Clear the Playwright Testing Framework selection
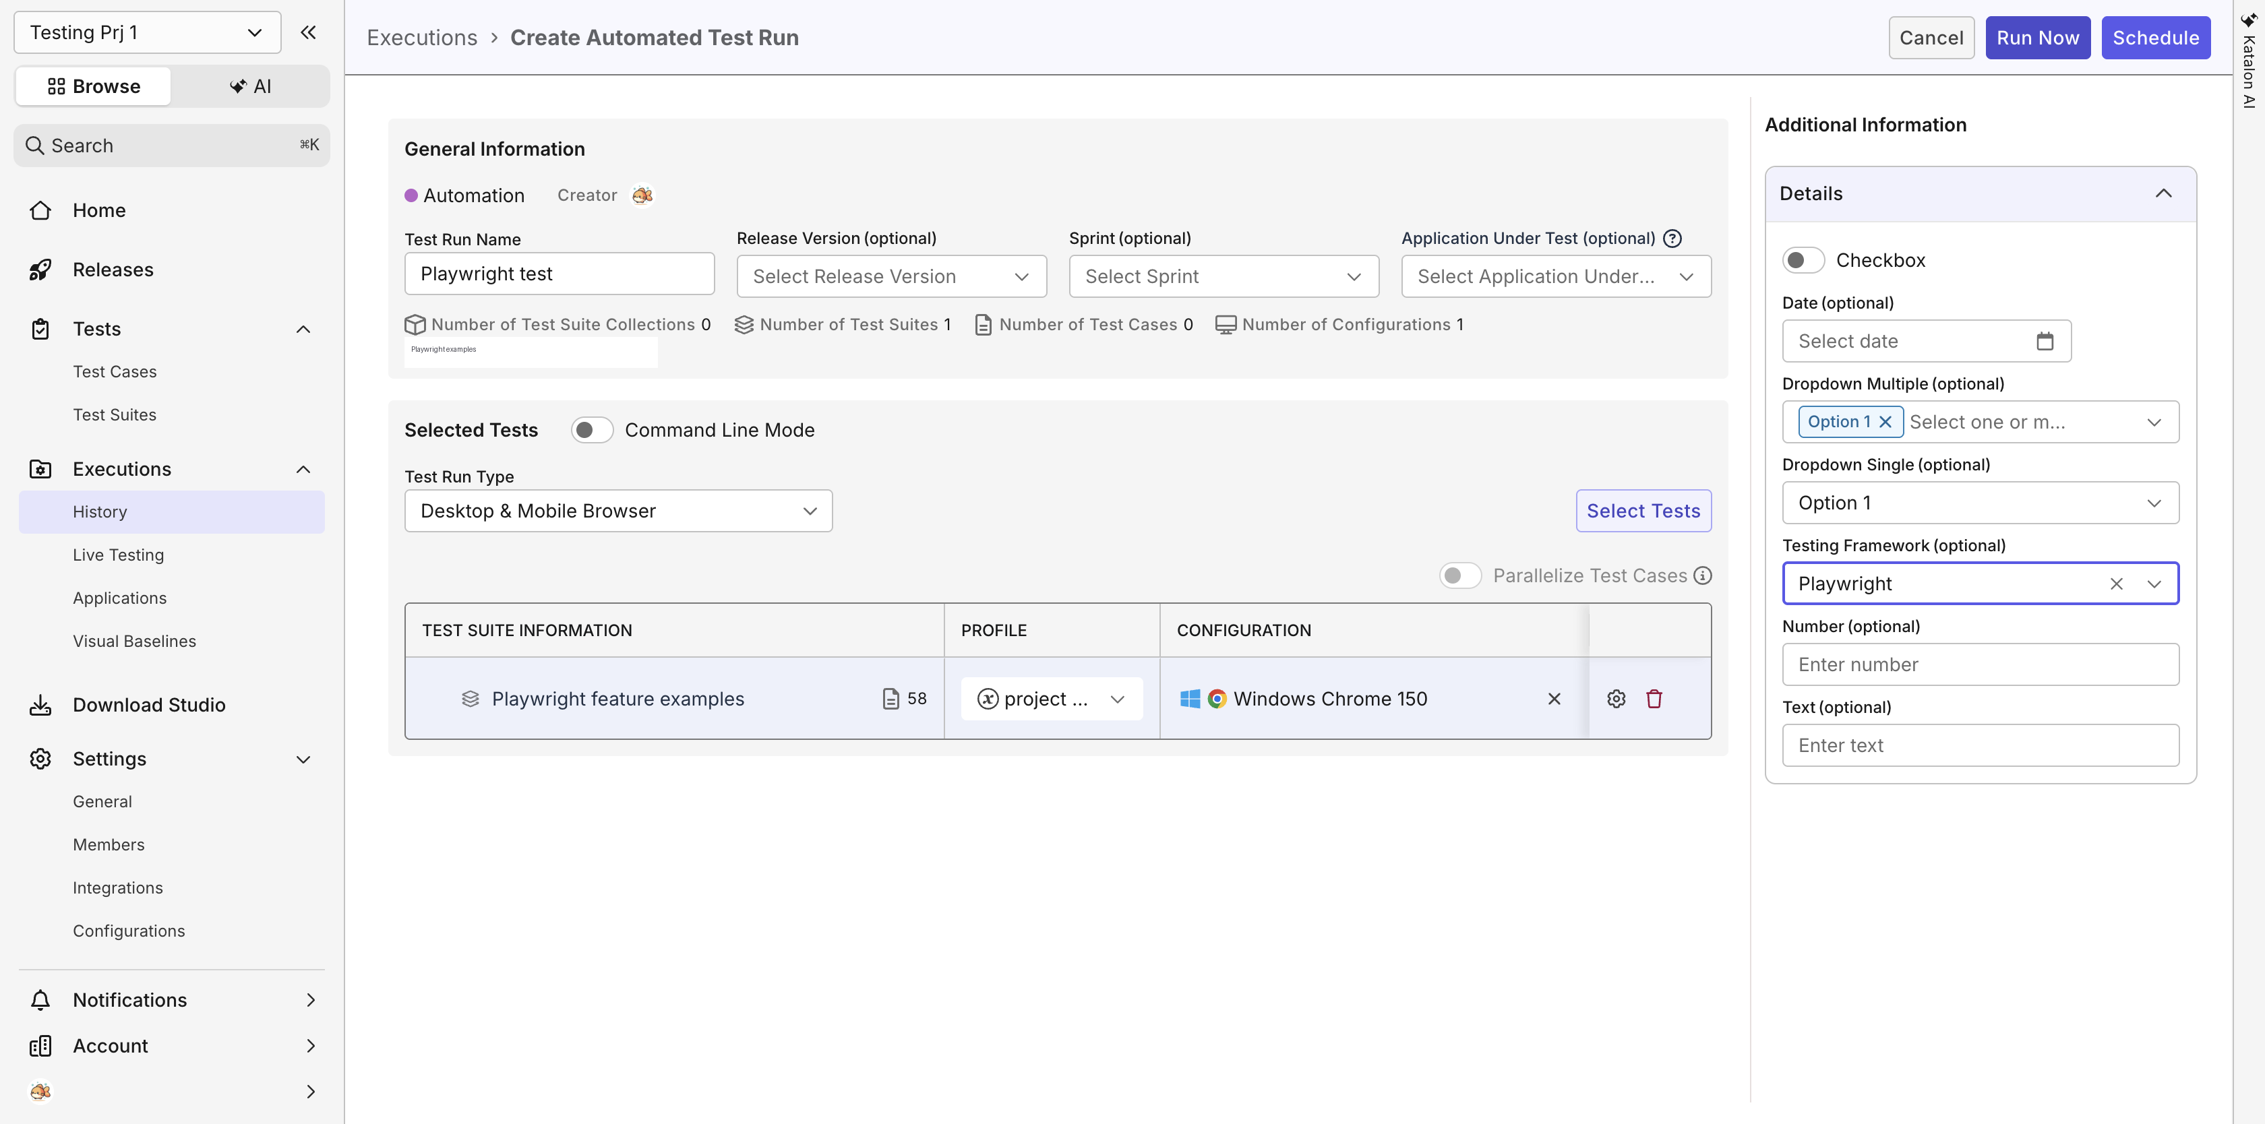The image size is (2265, 1124). coord(2117,584)
